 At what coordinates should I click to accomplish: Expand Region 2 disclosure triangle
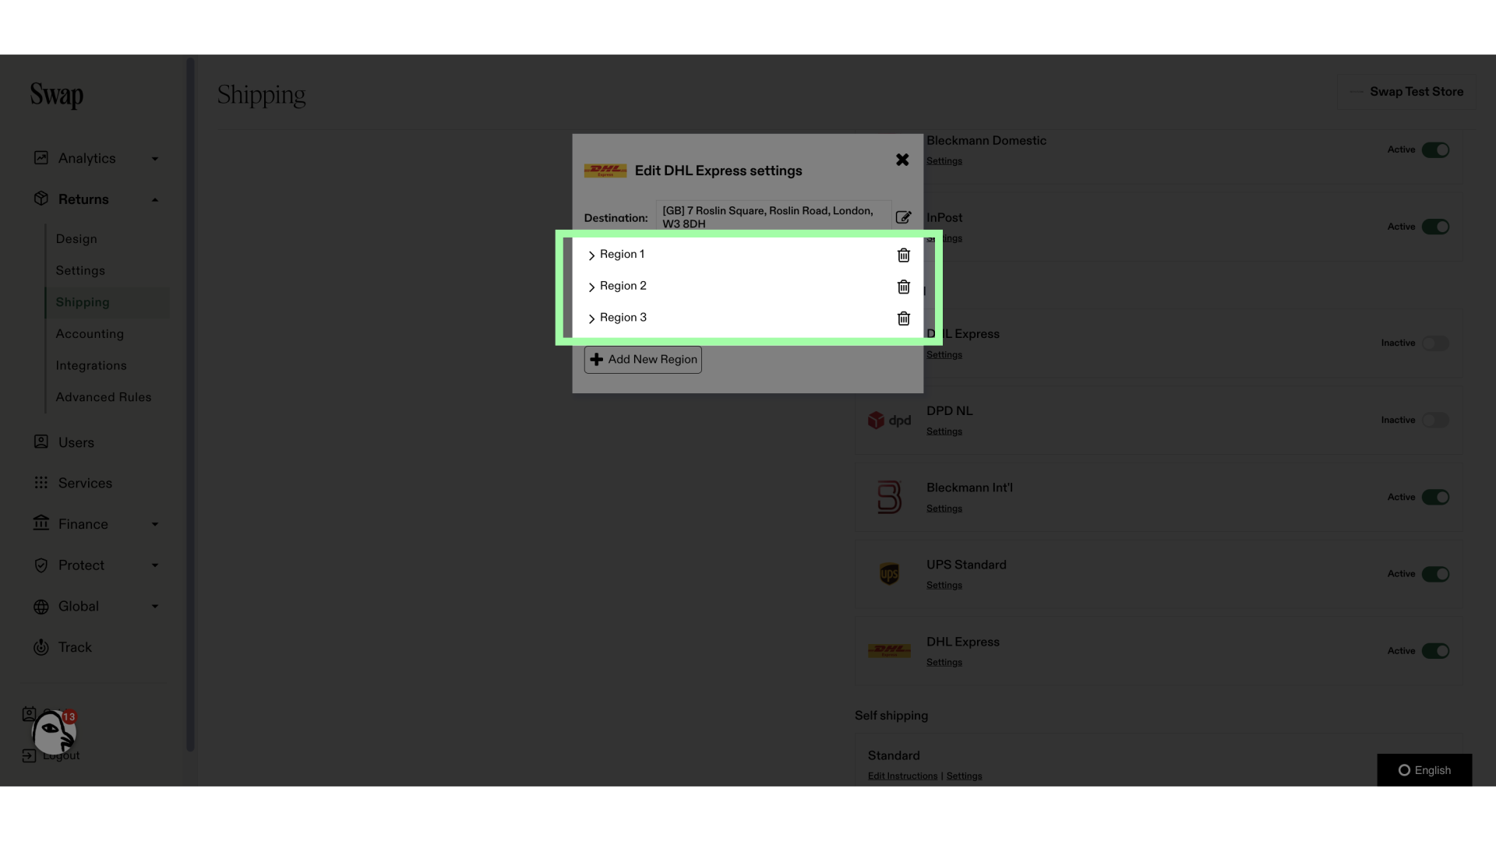click(x=592, y=287)
